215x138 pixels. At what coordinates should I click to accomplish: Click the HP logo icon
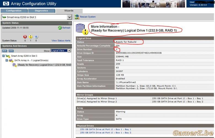6,4
